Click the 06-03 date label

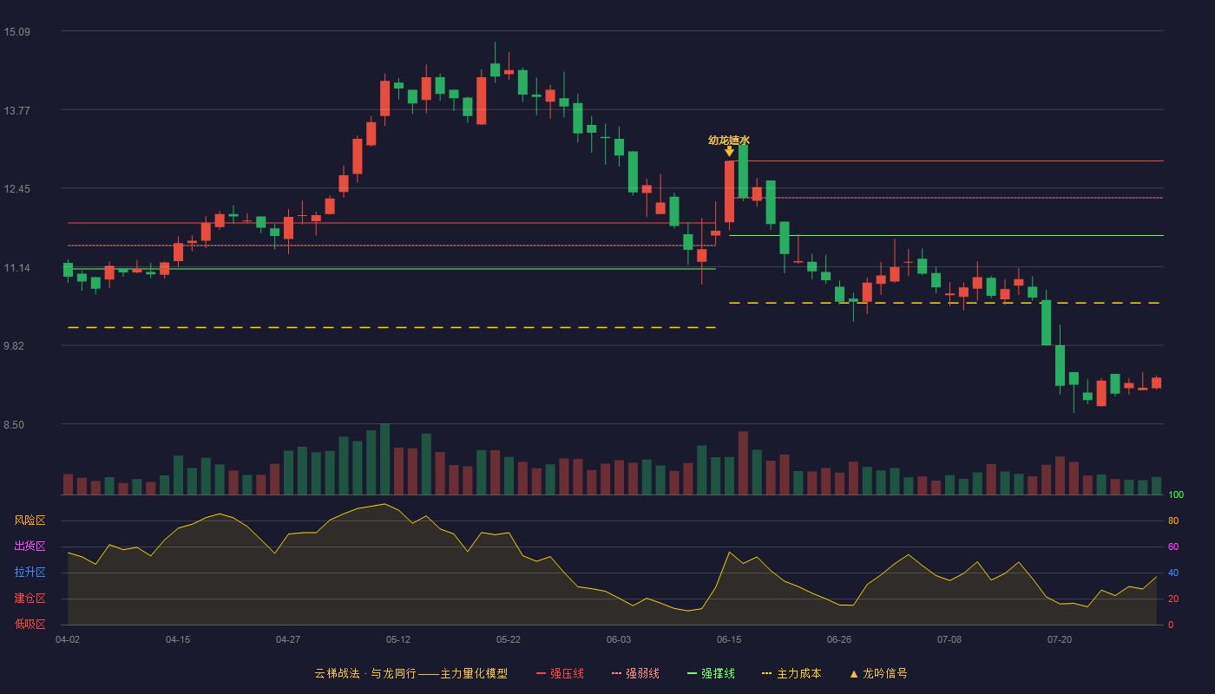click(x=619, y=639)
